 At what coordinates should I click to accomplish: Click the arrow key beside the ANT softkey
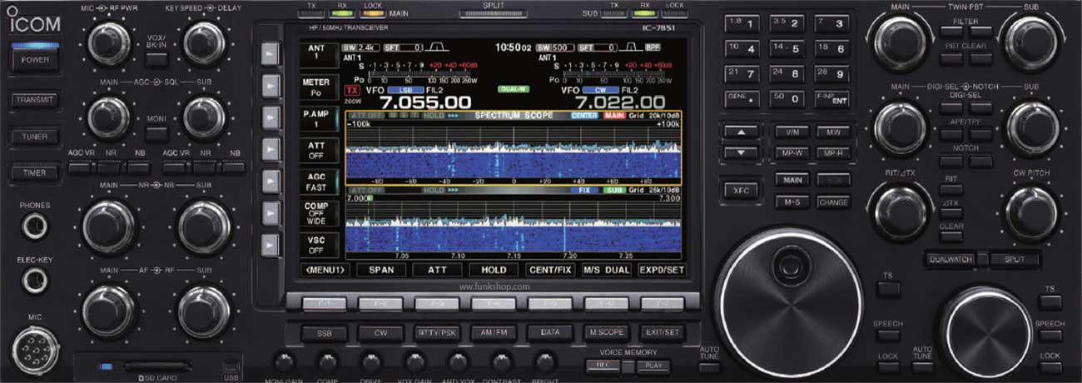click(269, 53)
